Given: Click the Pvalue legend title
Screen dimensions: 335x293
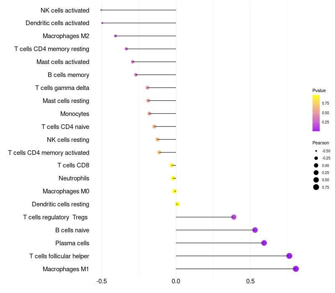Looking at the screenshot, I should tap(319, 90).
